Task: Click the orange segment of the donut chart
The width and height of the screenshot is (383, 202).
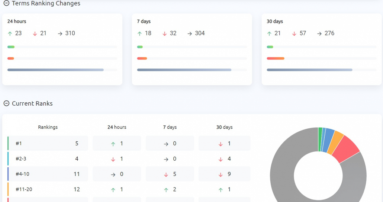Action: tap(336, 142)
